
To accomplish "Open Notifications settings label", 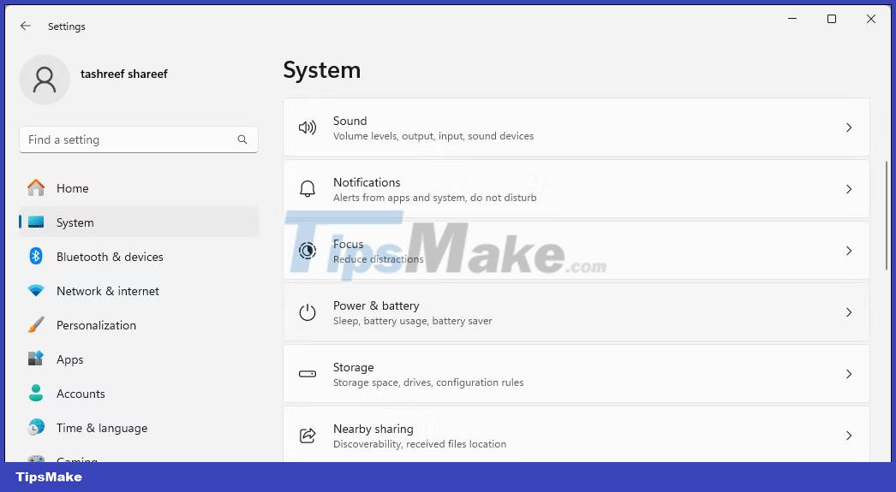I will [367, 182].
